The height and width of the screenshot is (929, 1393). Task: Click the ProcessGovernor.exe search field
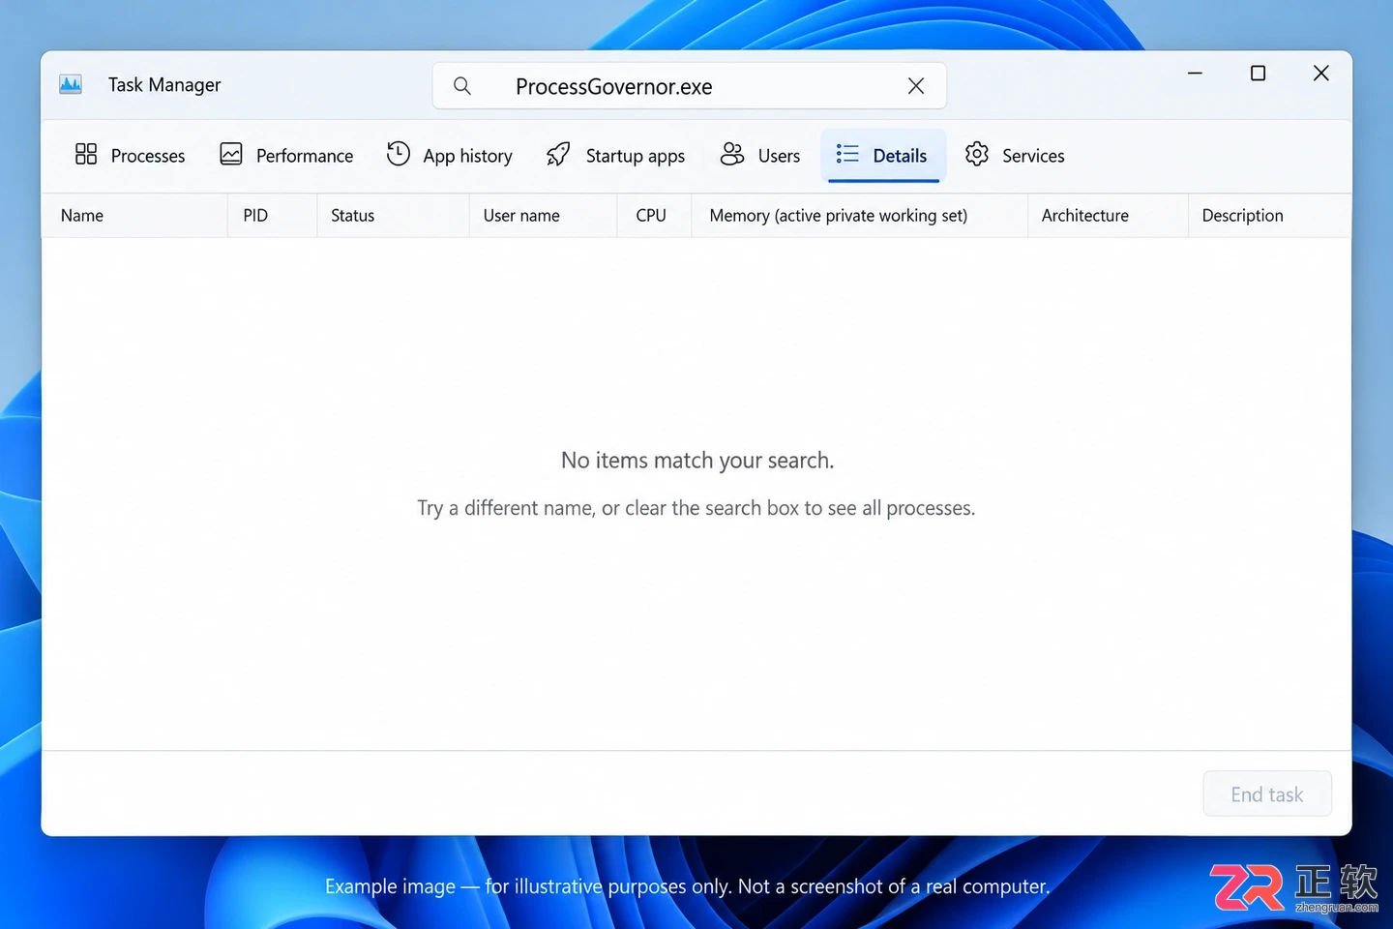[x=689, y=86]
